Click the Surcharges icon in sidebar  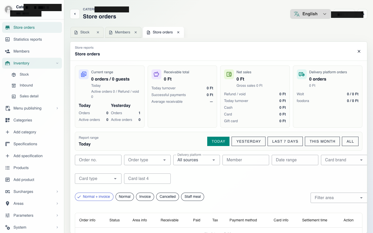pyautogui.click(x=8, y=192)
